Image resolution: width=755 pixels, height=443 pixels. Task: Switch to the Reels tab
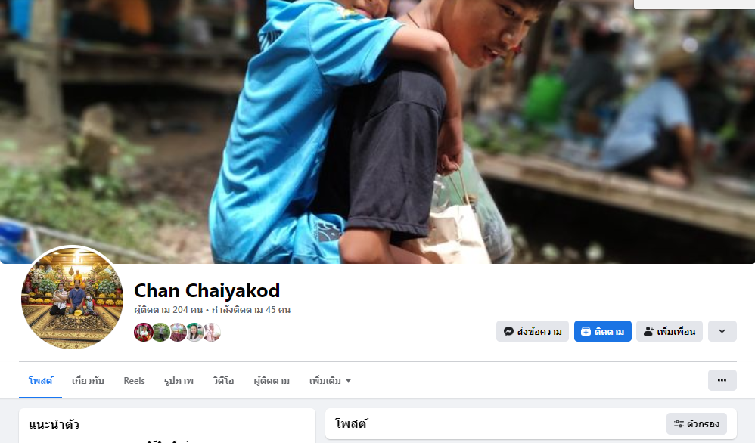click(x=134, y=381)
